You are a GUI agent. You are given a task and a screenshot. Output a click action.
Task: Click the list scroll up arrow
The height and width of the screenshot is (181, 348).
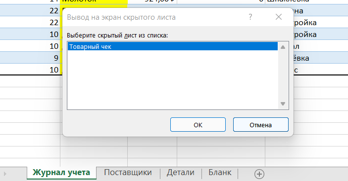click(x=283, y=47)
